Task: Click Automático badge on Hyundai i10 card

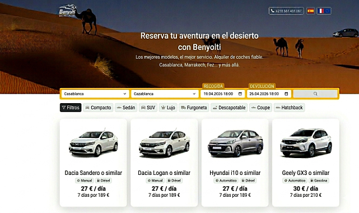Action: tap(226, 180)
